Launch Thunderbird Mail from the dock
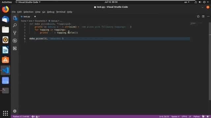 5,19
